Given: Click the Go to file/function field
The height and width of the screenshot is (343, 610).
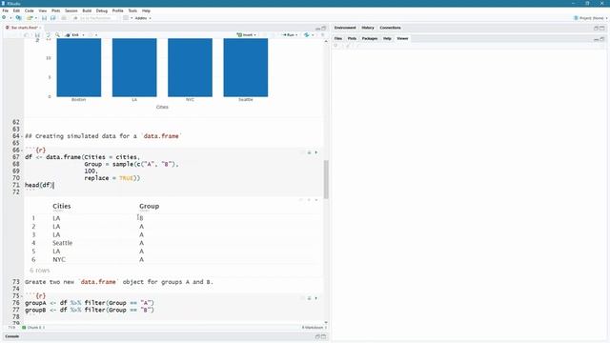Looking at the screenshot, I should pyautogui.click(x=95, y=18).
